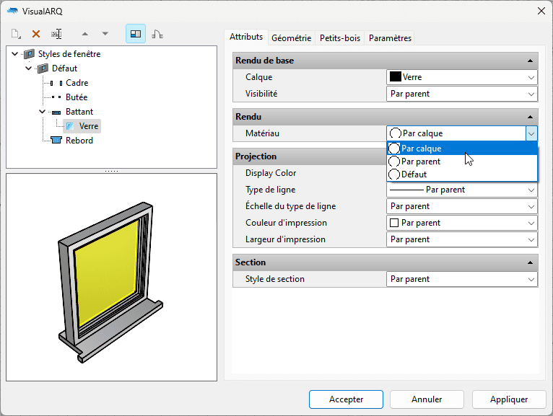
Task: Open the Visibilité dropdown
Action: pyautogui.click(x=462, y=94)
